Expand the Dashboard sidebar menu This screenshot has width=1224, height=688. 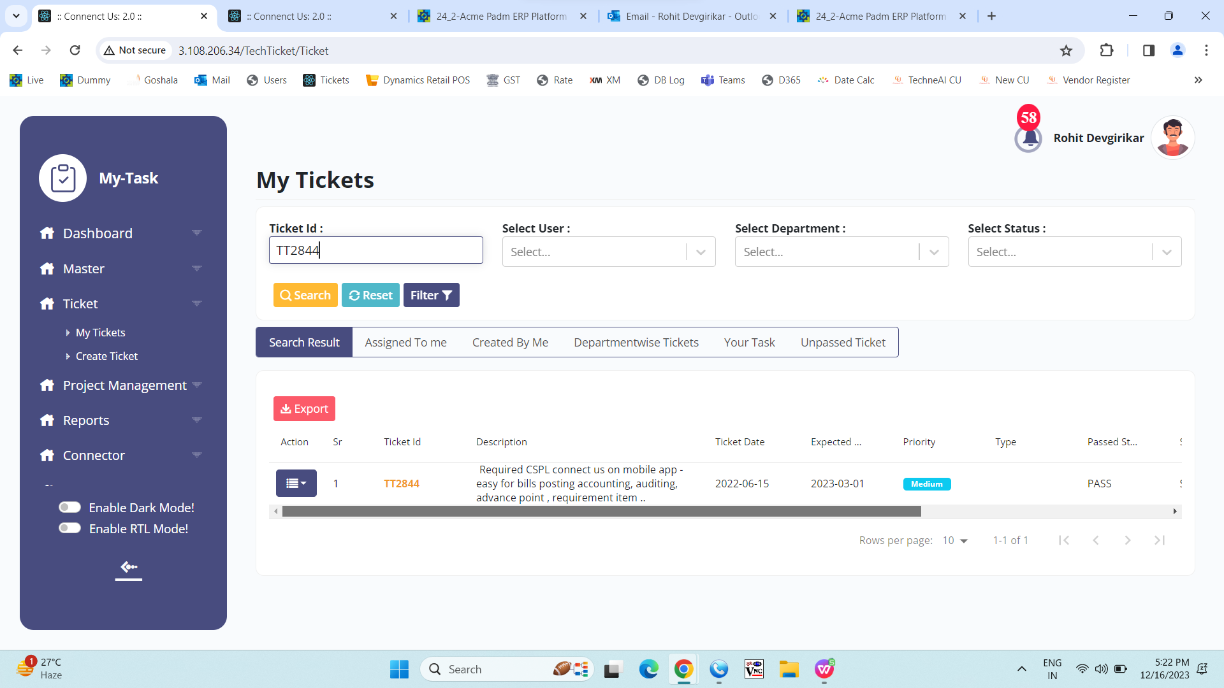(x=120, y=233)
